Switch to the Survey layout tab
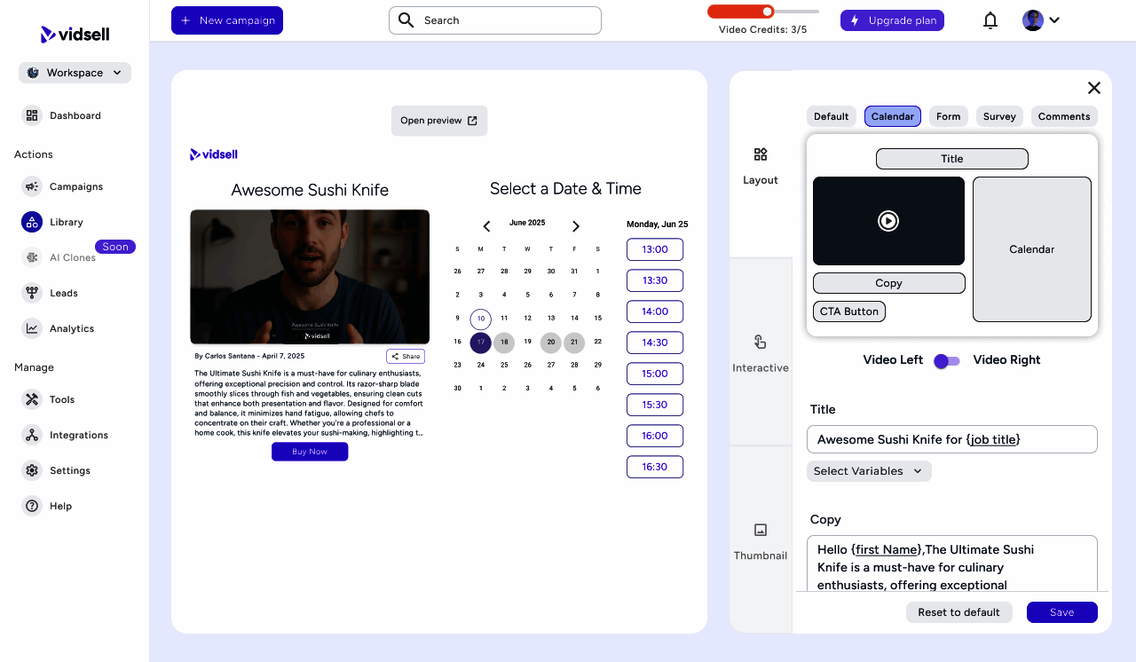The width and height of the screenshot is (1136, 662). pos(999,116)
